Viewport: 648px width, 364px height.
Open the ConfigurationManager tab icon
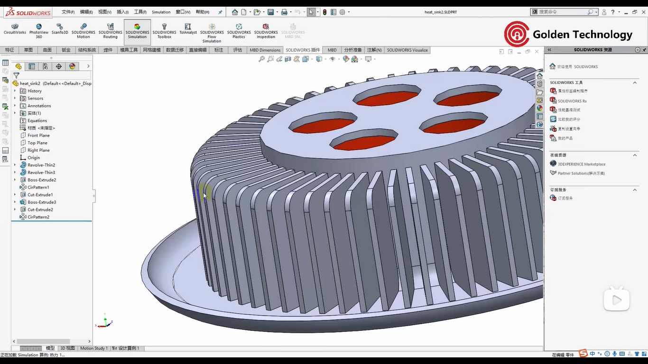(45, 66)
